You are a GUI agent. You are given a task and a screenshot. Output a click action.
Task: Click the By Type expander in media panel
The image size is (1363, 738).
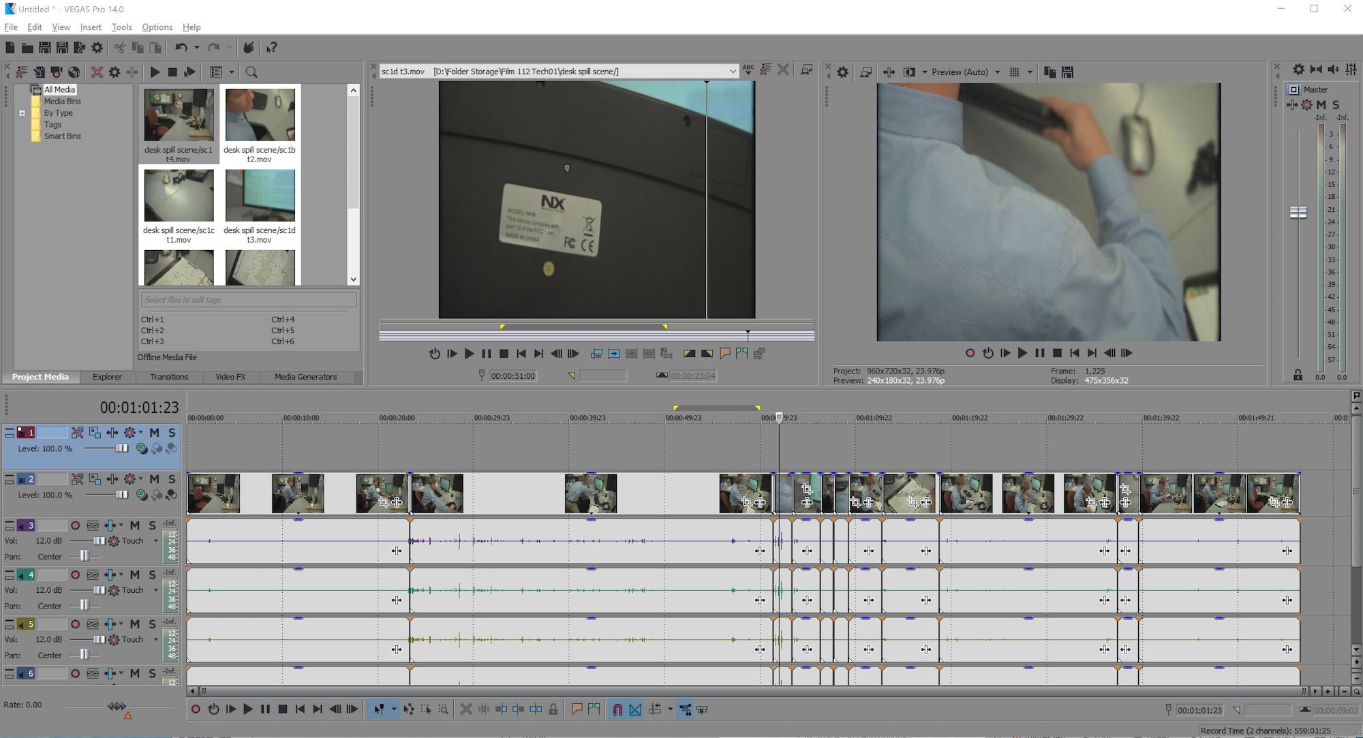[22, 112]
